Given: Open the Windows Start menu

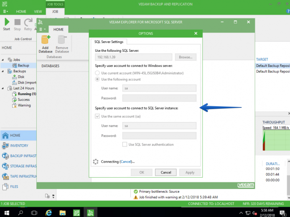Looking at the screenshot, I should tap(7, 213).
